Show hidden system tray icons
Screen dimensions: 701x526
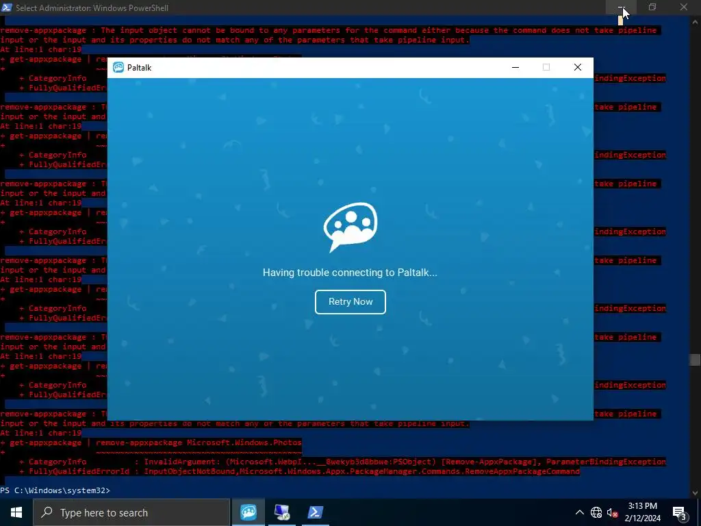click(x=579, y=512)
